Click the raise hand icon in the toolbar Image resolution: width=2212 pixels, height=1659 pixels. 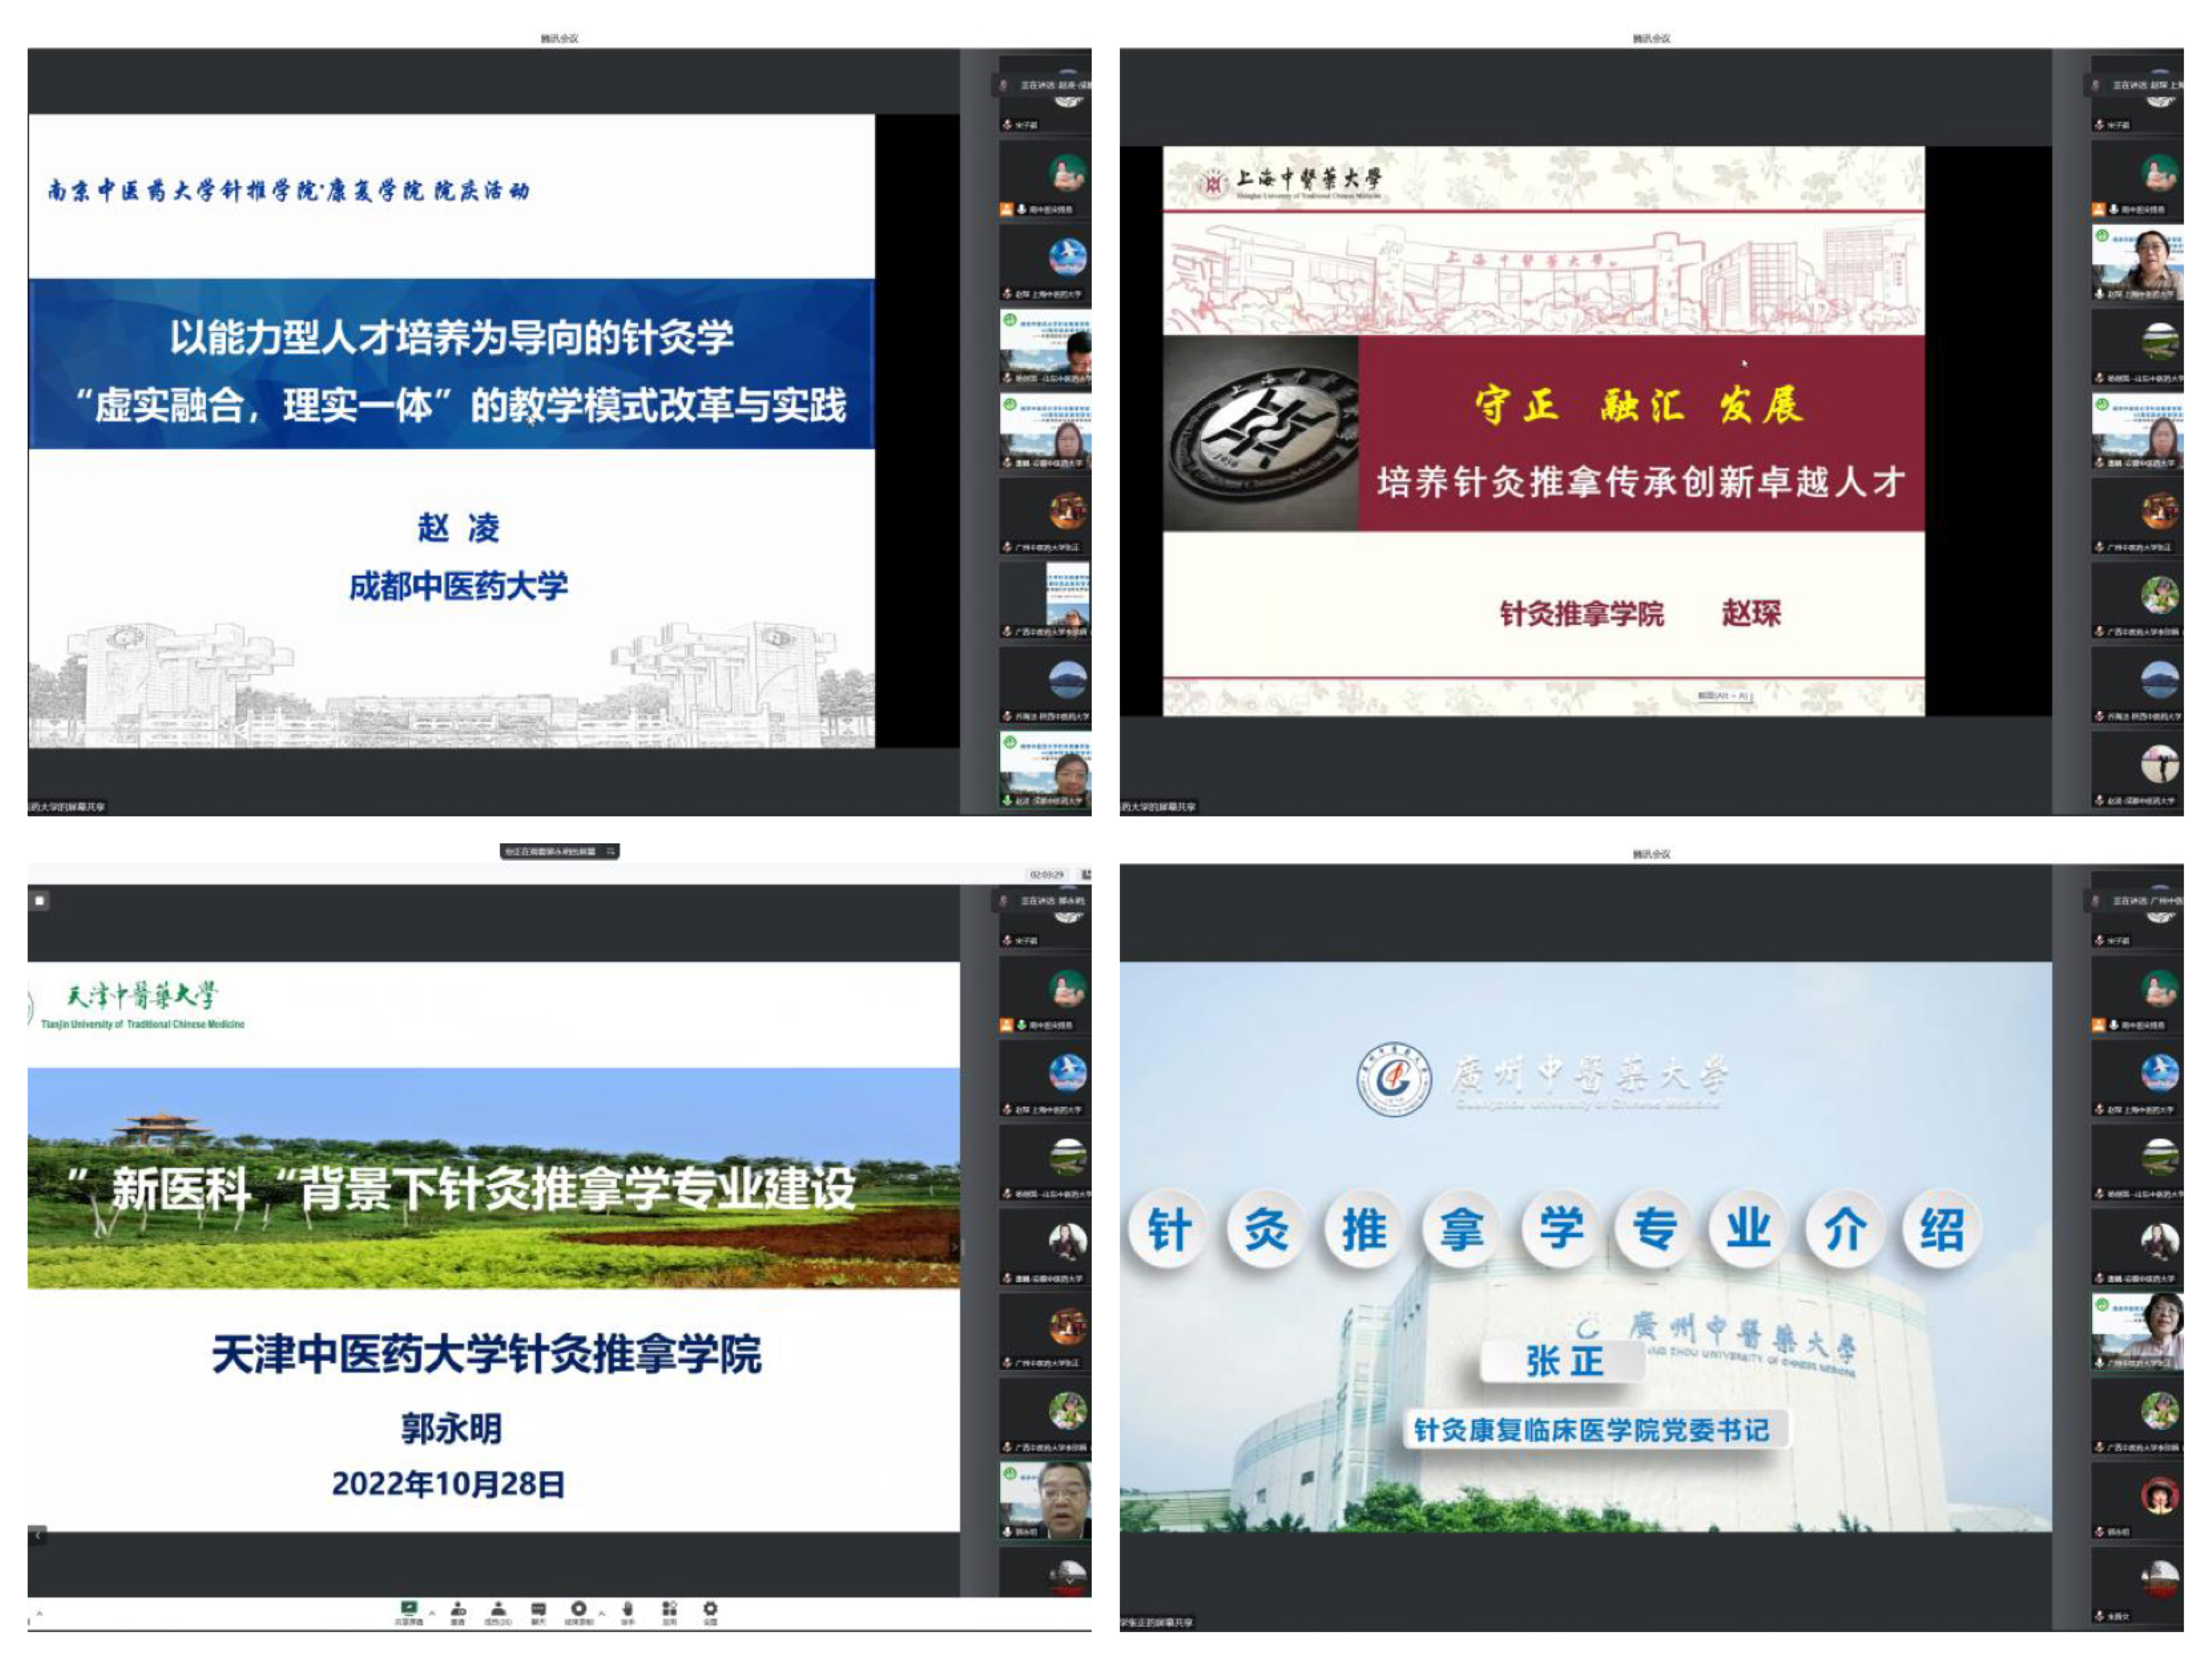pos(628,1609)
